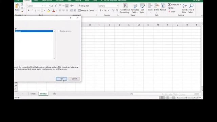Check the Display as icon checkbox
The image size is (217, 122).
tap(58, 31)
